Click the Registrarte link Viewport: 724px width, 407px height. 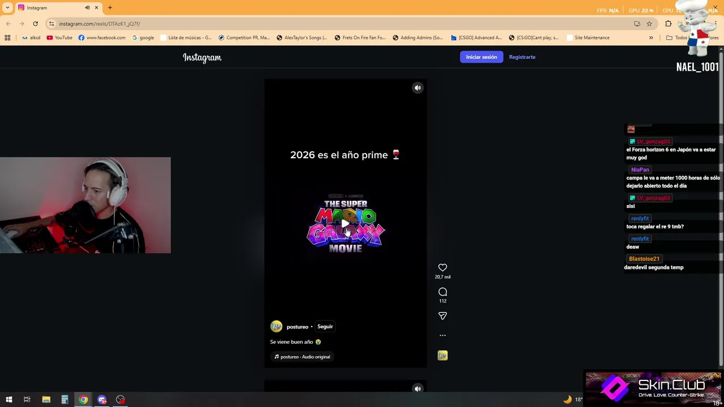522,57
